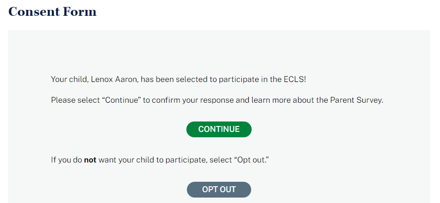Click the phrase "has been selected"
Image resolution: width=440 pixels, height=203 pixels.
pos(169,80)
